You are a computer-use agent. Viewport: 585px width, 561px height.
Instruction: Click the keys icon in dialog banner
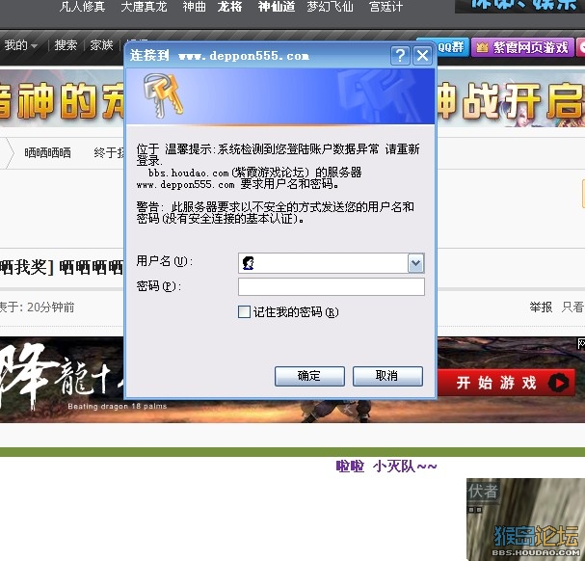(x=163, y=95)
